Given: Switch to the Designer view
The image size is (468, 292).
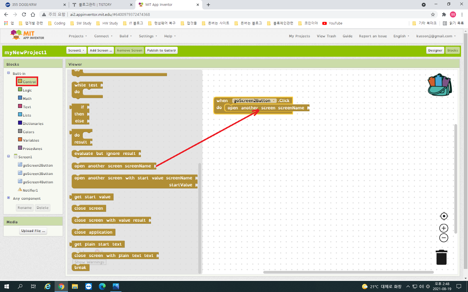Looking at the screenshot, I should point(435,50).
